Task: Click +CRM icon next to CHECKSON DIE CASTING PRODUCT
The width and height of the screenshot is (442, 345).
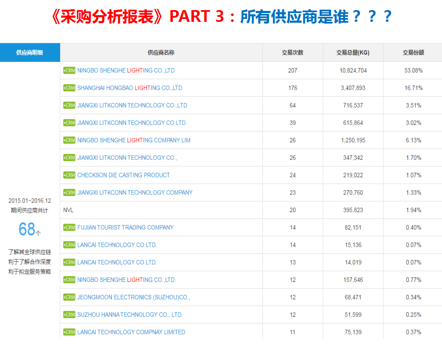Action: (69, 175)
